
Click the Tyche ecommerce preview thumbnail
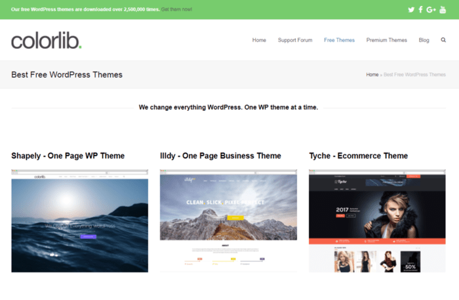tap(377, 221)
